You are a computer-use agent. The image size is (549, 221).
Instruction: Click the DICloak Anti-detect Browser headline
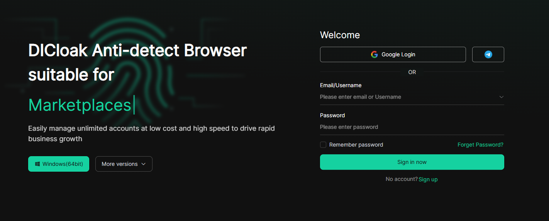click(137, 51)
